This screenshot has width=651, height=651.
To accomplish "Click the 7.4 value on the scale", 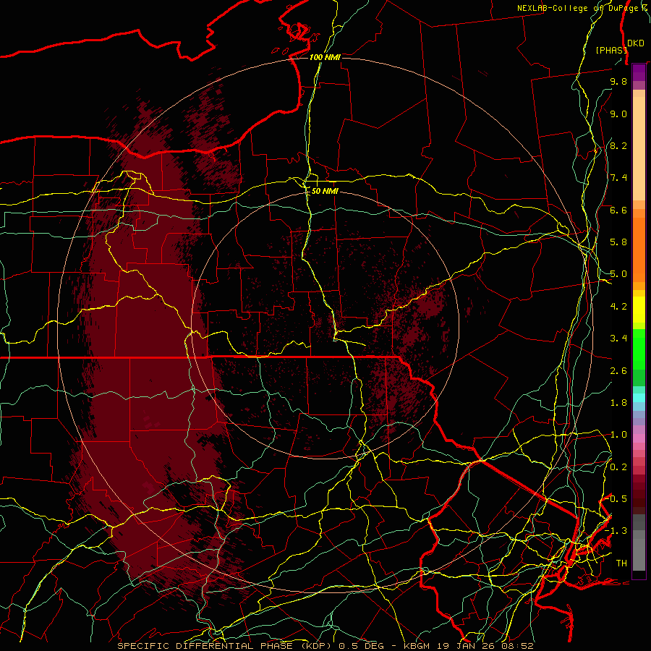I will pos(618,178).
